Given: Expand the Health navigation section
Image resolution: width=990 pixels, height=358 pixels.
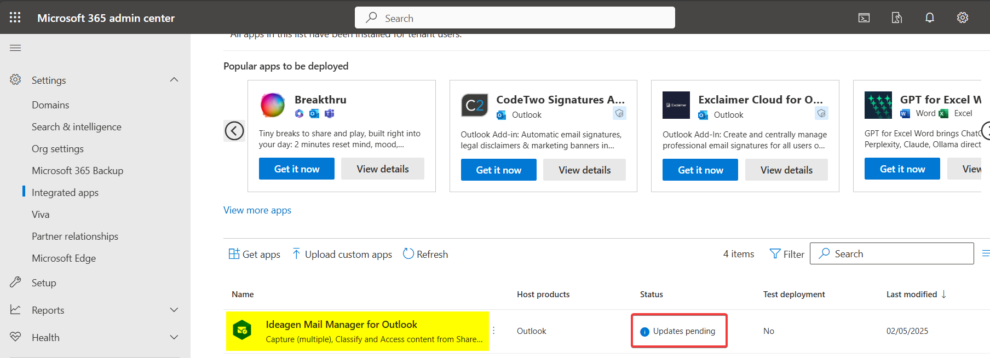Looking at the screenshot, I should (x=174, y=337).
